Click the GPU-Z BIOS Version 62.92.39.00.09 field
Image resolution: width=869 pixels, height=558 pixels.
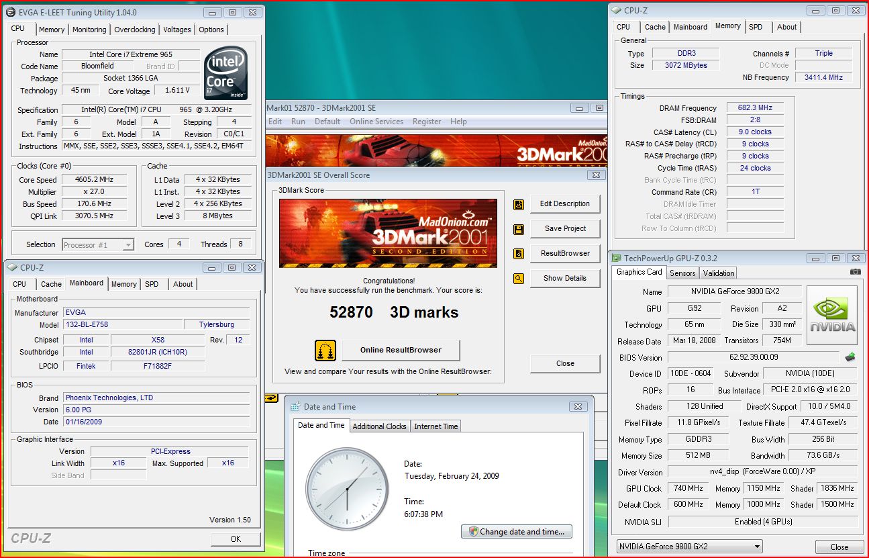tap(754, 358)
